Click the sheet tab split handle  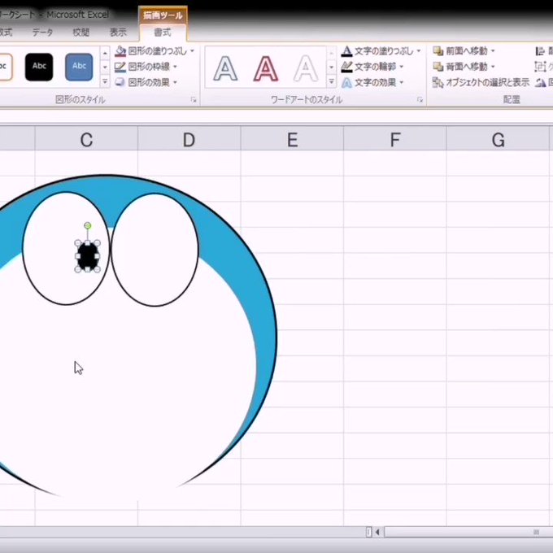tap(368, 532)
